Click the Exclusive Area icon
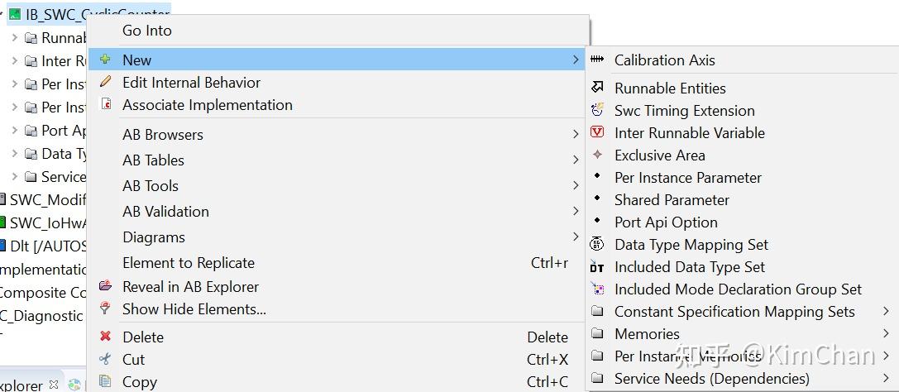899x392 pixels. (597, 155)
